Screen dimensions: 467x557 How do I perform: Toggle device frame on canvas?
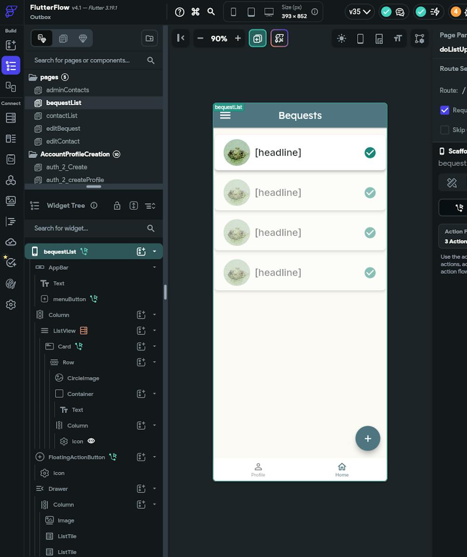tap(360, 38)
